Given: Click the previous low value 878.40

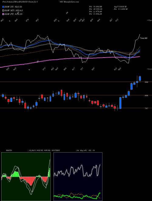Looking at the screenshot, I should [x=99, y=12].
